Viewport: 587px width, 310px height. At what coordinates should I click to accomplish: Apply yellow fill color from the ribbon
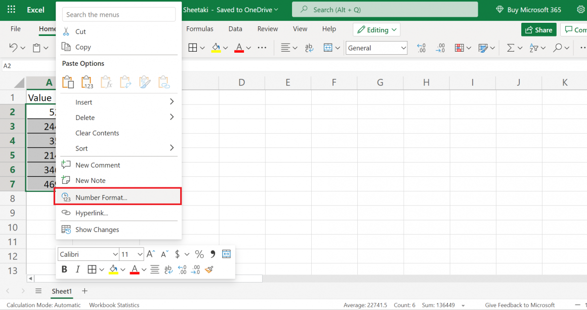pos(216,48)
